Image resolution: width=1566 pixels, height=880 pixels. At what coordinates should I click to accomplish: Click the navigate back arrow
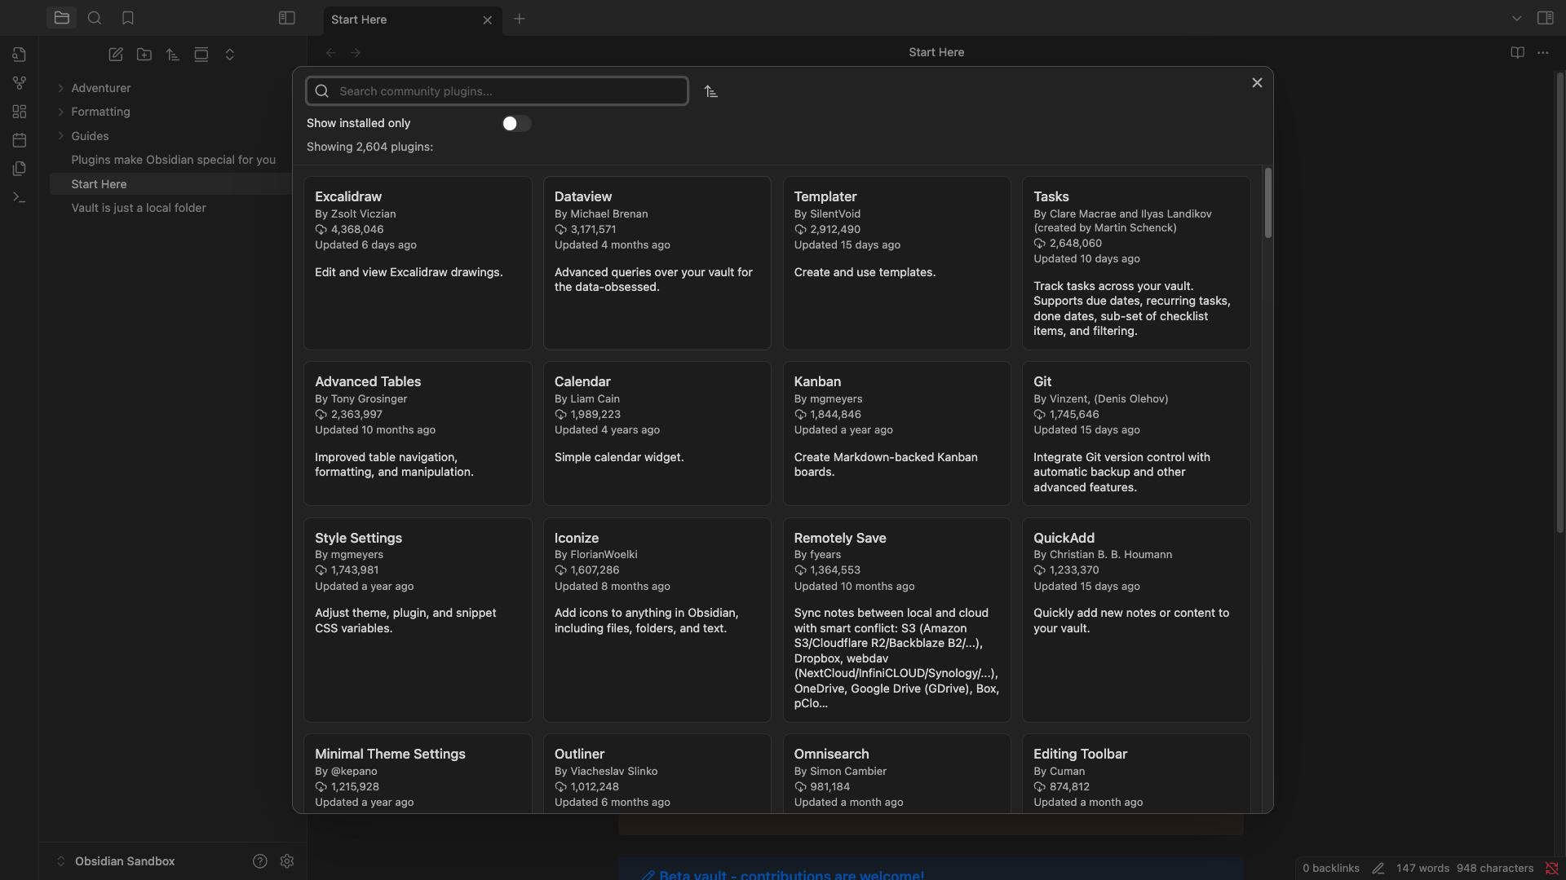(x=331, y=53)
